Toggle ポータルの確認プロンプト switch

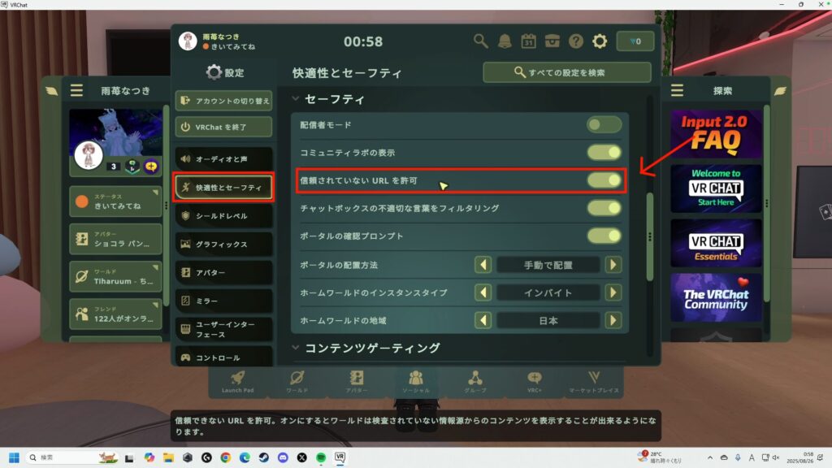(604, 236)
